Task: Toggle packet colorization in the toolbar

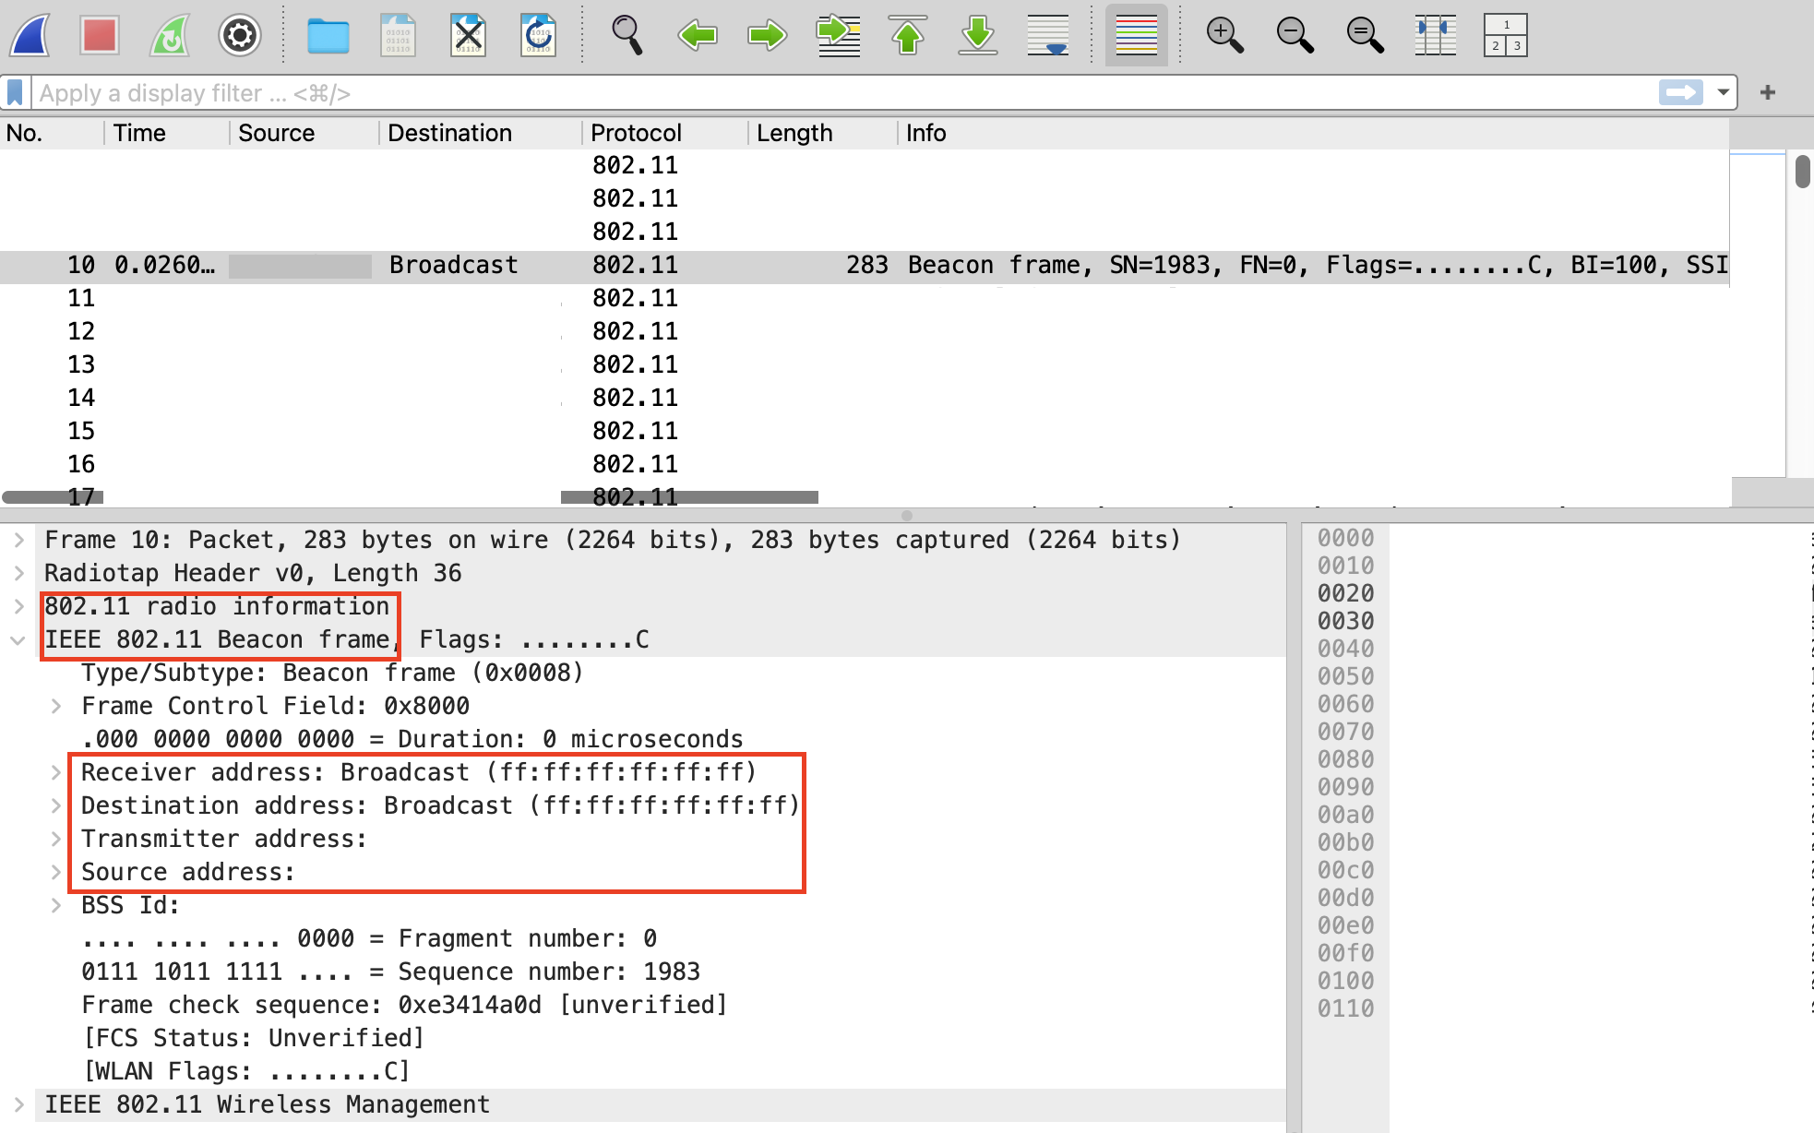Action: click(x=1136, y=35)
